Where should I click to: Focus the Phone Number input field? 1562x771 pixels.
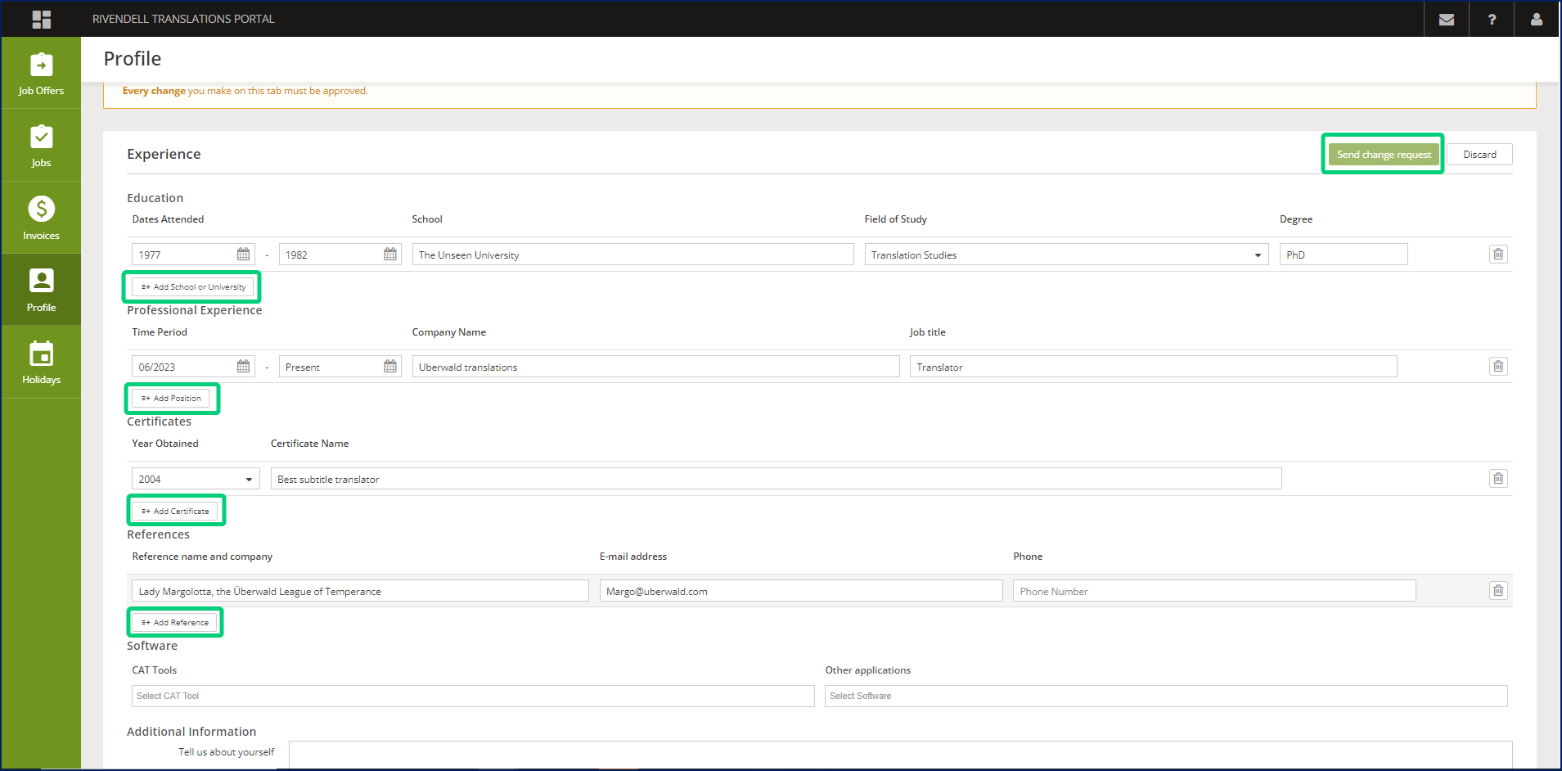1214,591
